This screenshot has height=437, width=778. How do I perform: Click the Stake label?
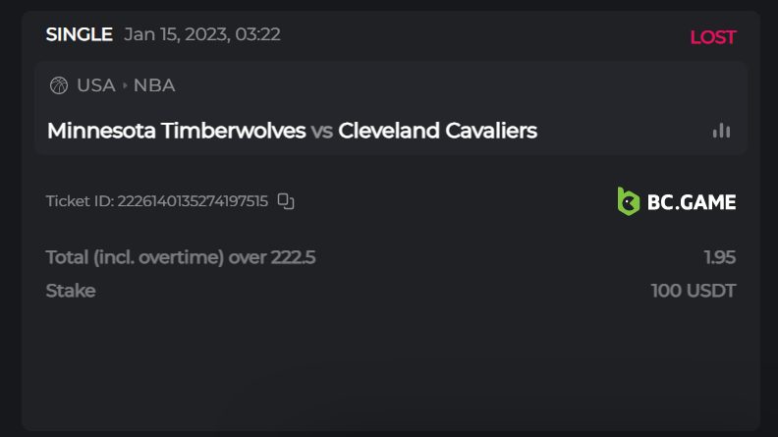(x=71, y=291)
